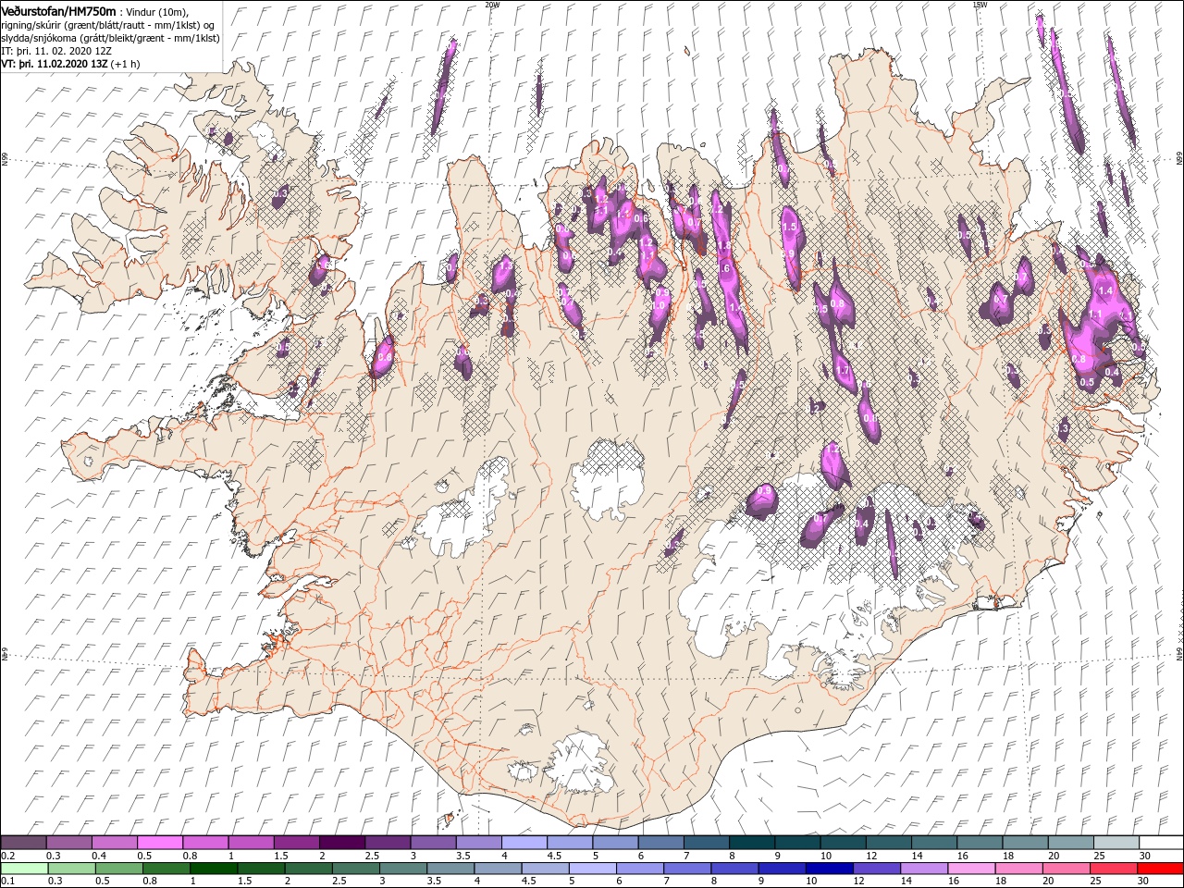The image size is (1184, 888).
Task: Click upper legend dark purple swatch between 2 and 2.5
Action: 341,843
